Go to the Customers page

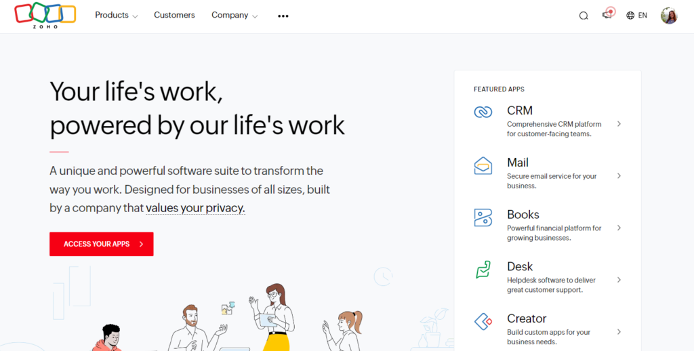tap(174, 15)
